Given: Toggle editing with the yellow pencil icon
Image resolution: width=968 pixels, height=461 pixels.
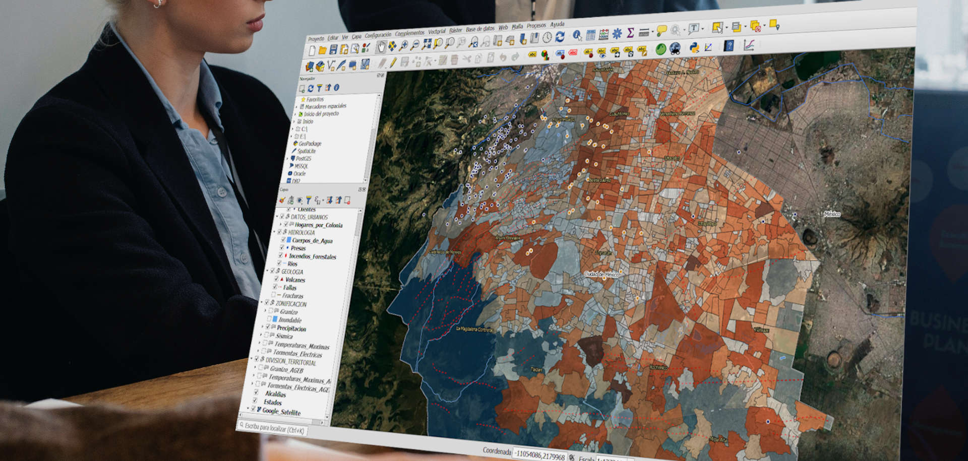Looking at the screenshot, I should (x=393, y=62).
